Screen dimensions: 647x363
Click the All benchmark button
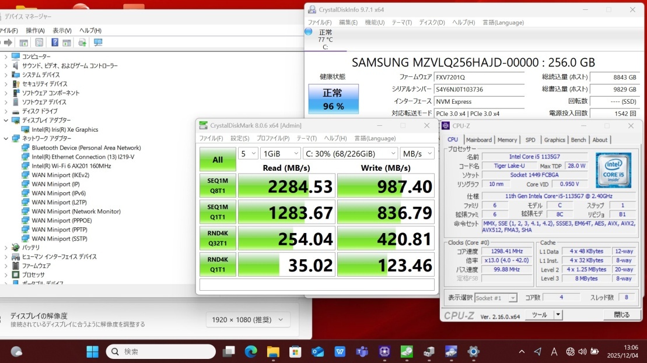pos(217,159)
